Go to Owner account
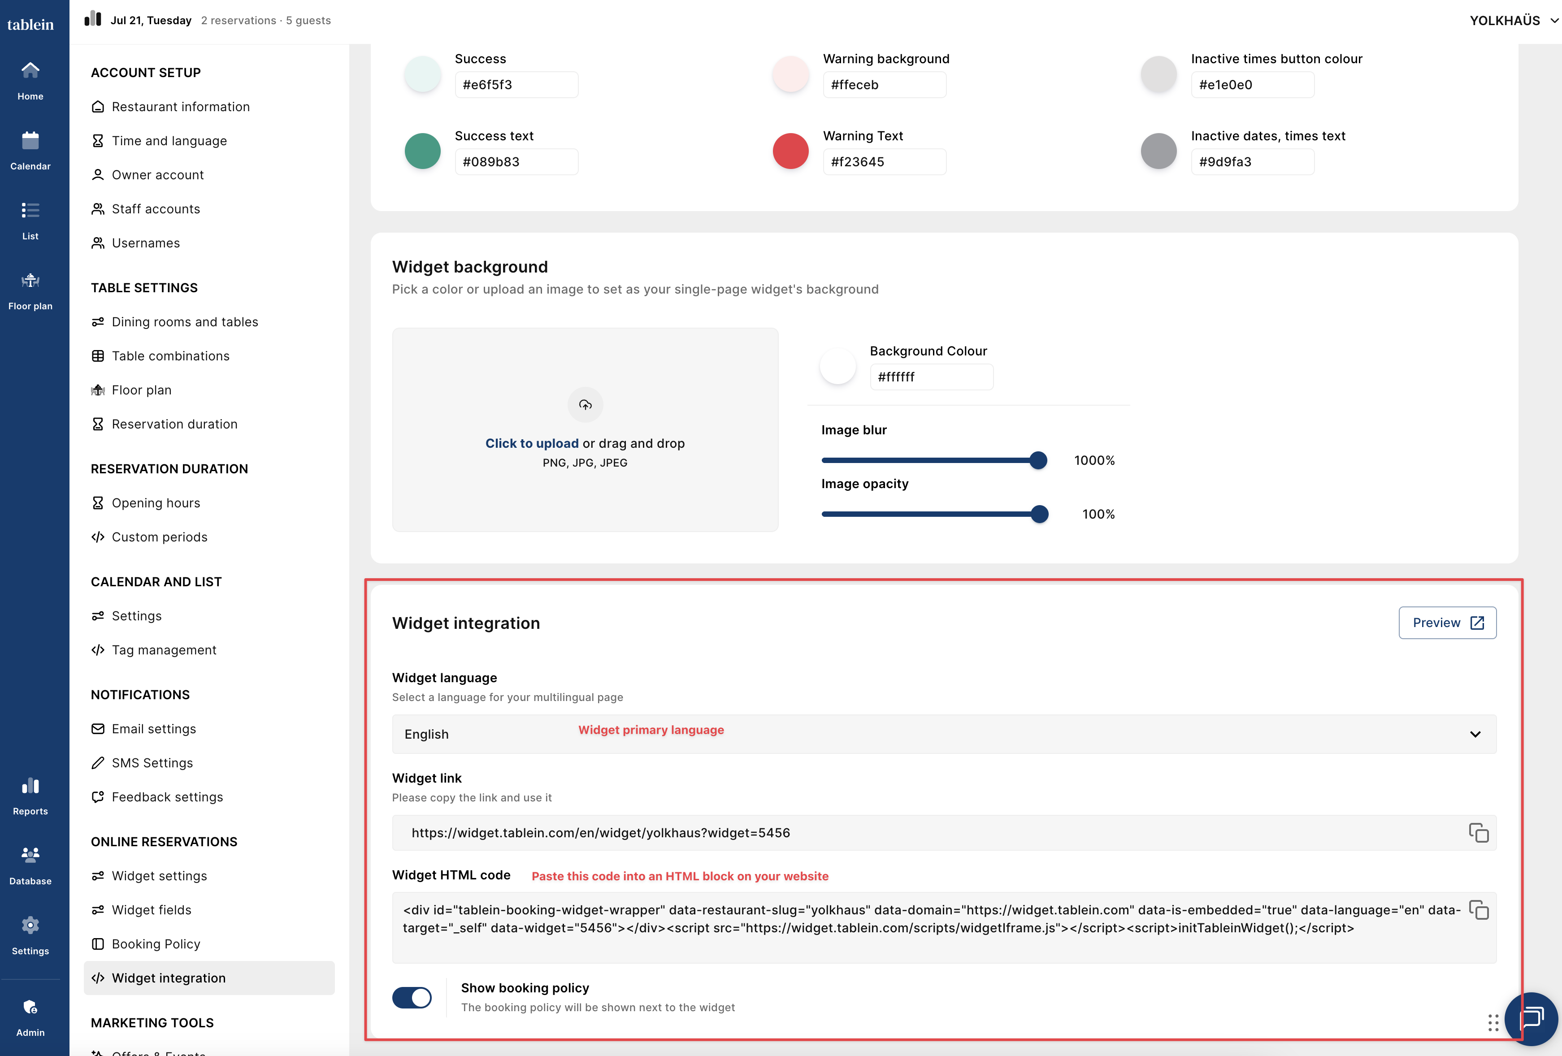The width and height of the screenshot is (1562, 1056). coord(147,175)
